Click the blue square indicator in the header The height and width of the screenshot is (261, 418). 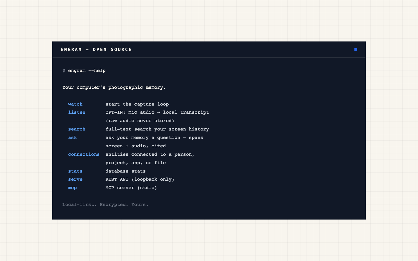tap(356, 50)
